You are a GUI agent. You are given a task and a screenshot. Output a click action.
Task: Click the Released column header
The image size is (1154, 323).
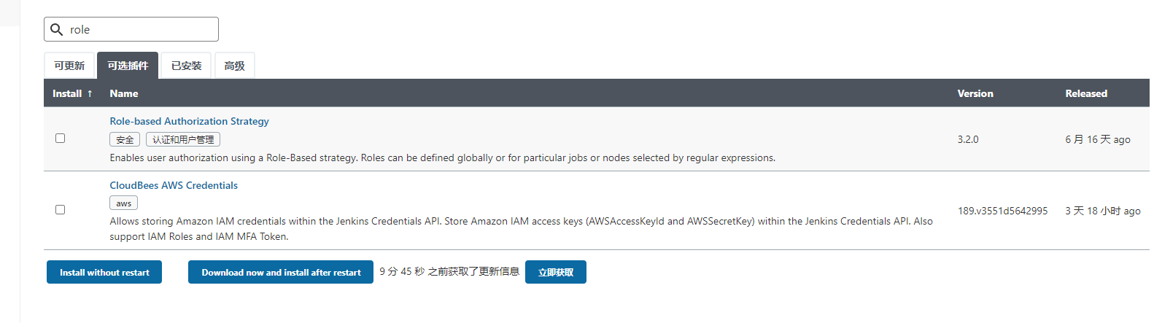tap(1085, 93)
